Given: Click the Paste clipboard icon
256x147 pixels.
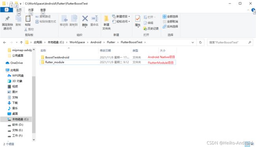Looking at the screenshot, I should (28, 19).
